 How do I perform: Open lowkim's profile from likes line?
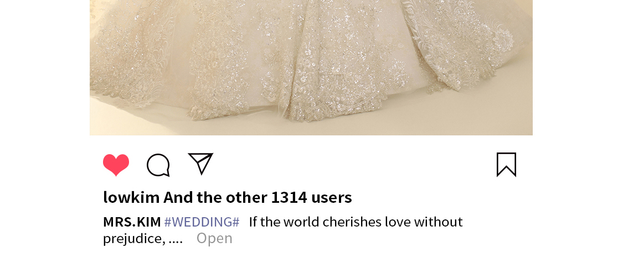(x=131, y=197)
